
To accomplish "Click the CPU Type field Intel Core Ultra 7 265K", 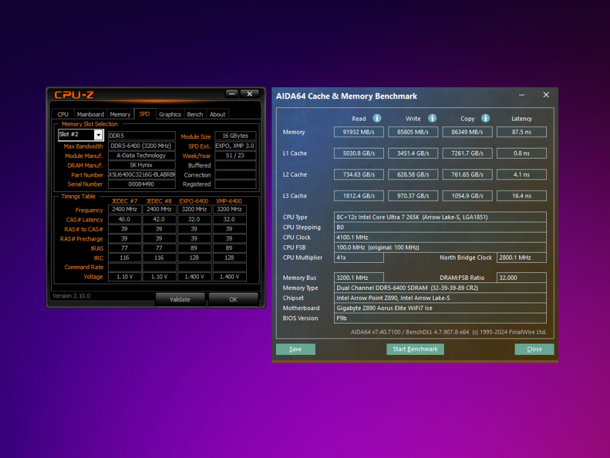I will [440, 217].
